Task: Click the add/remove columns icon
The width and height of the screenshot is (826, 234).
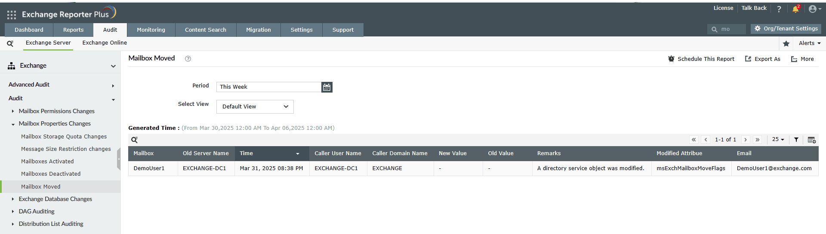Action: pos(812,140)
